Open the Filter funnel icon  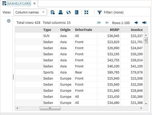(x=100, y=12)
